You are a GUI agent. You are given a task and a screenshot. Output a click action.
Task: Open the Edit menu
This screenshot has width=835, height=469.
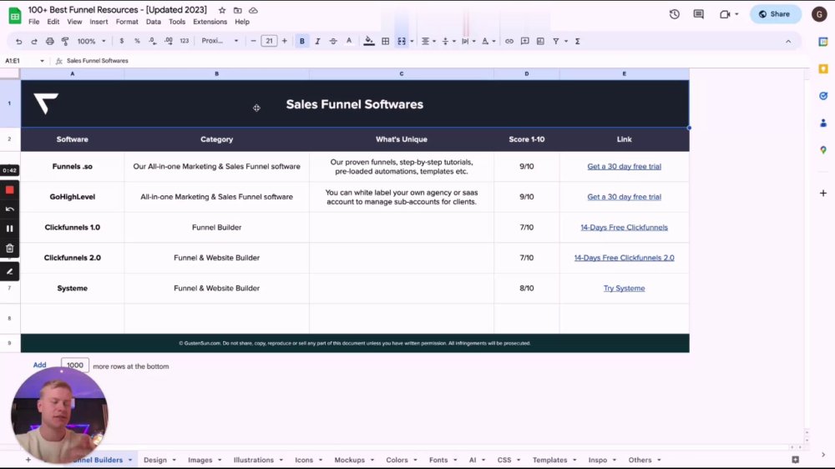(x=53, y=22)
